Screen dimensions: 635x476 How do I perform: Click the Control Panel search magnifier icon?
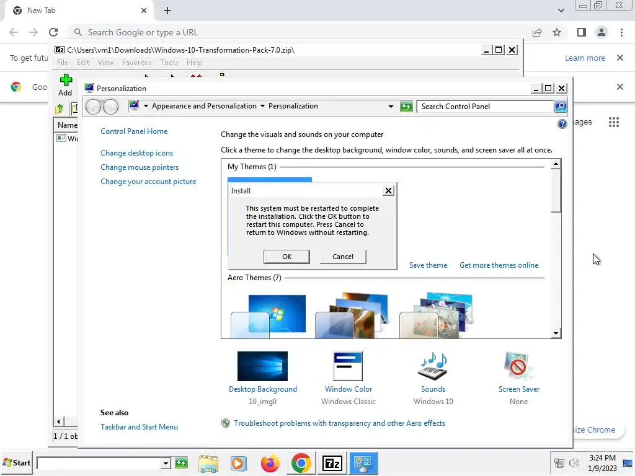[x=561, y=107]
